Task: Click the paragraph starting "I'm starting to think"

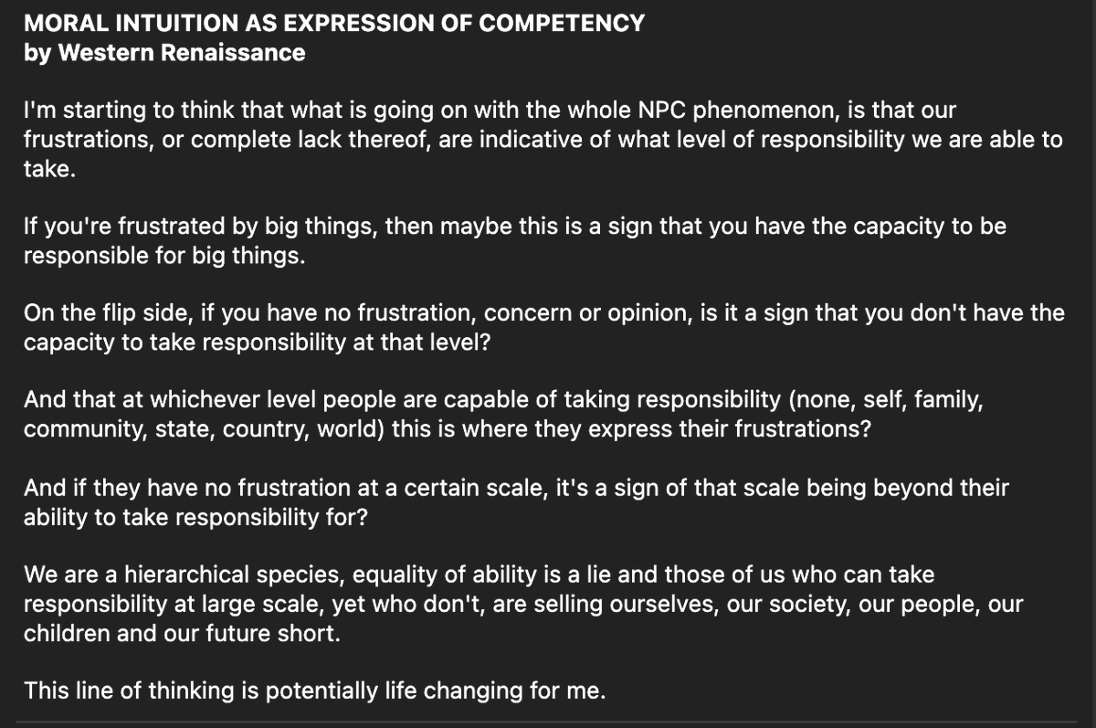Action: [543, 141]
